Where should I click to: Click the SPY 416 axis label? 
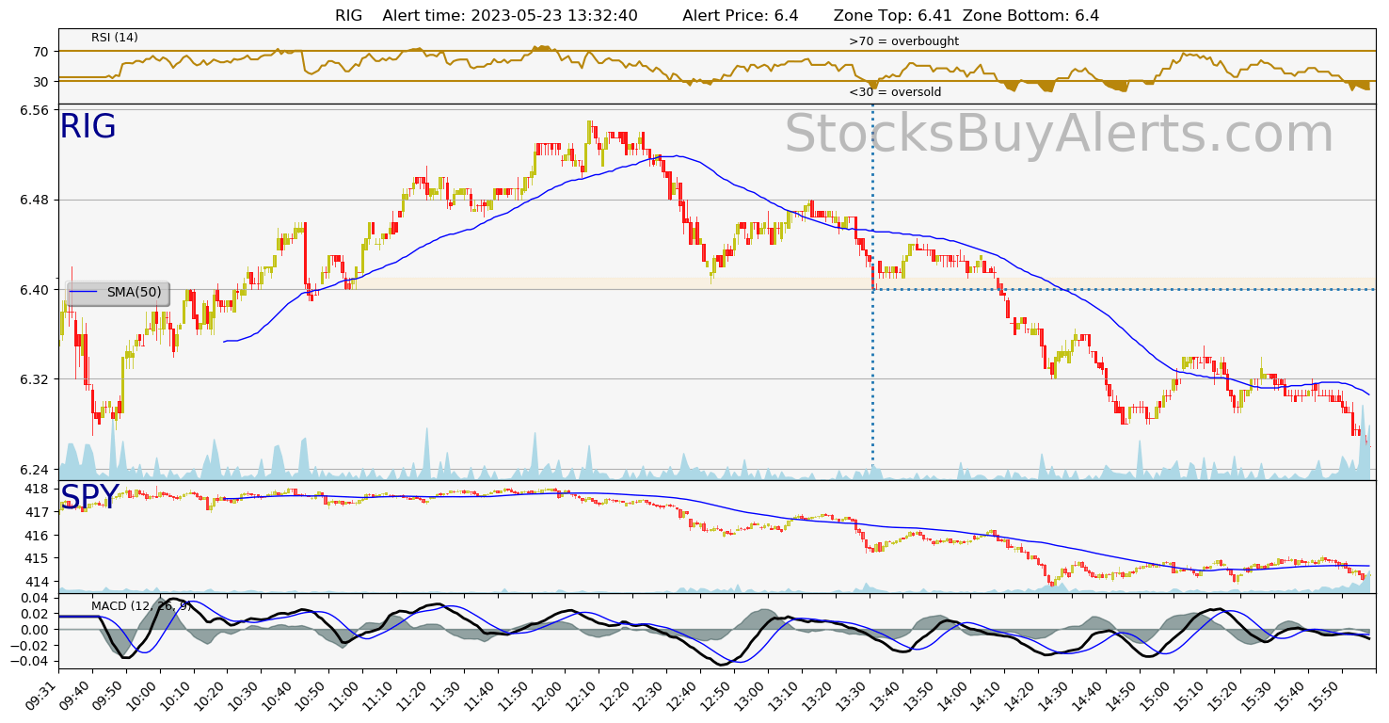coord(38,536)
